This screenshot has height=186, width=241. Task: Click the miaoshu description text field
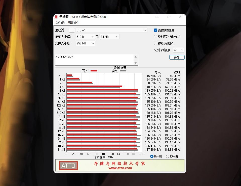click(x=95, y=60)
